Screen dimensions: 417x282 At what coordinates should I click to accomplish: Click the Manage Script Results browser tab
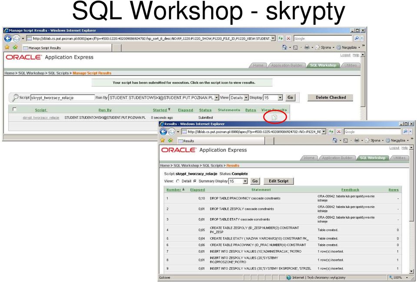pyautogui.click(x=66, y=48)
